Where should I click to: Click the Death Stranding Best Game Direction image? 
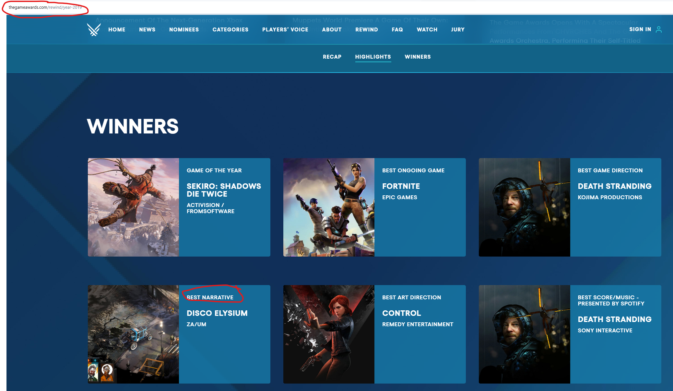coord(524,207)
